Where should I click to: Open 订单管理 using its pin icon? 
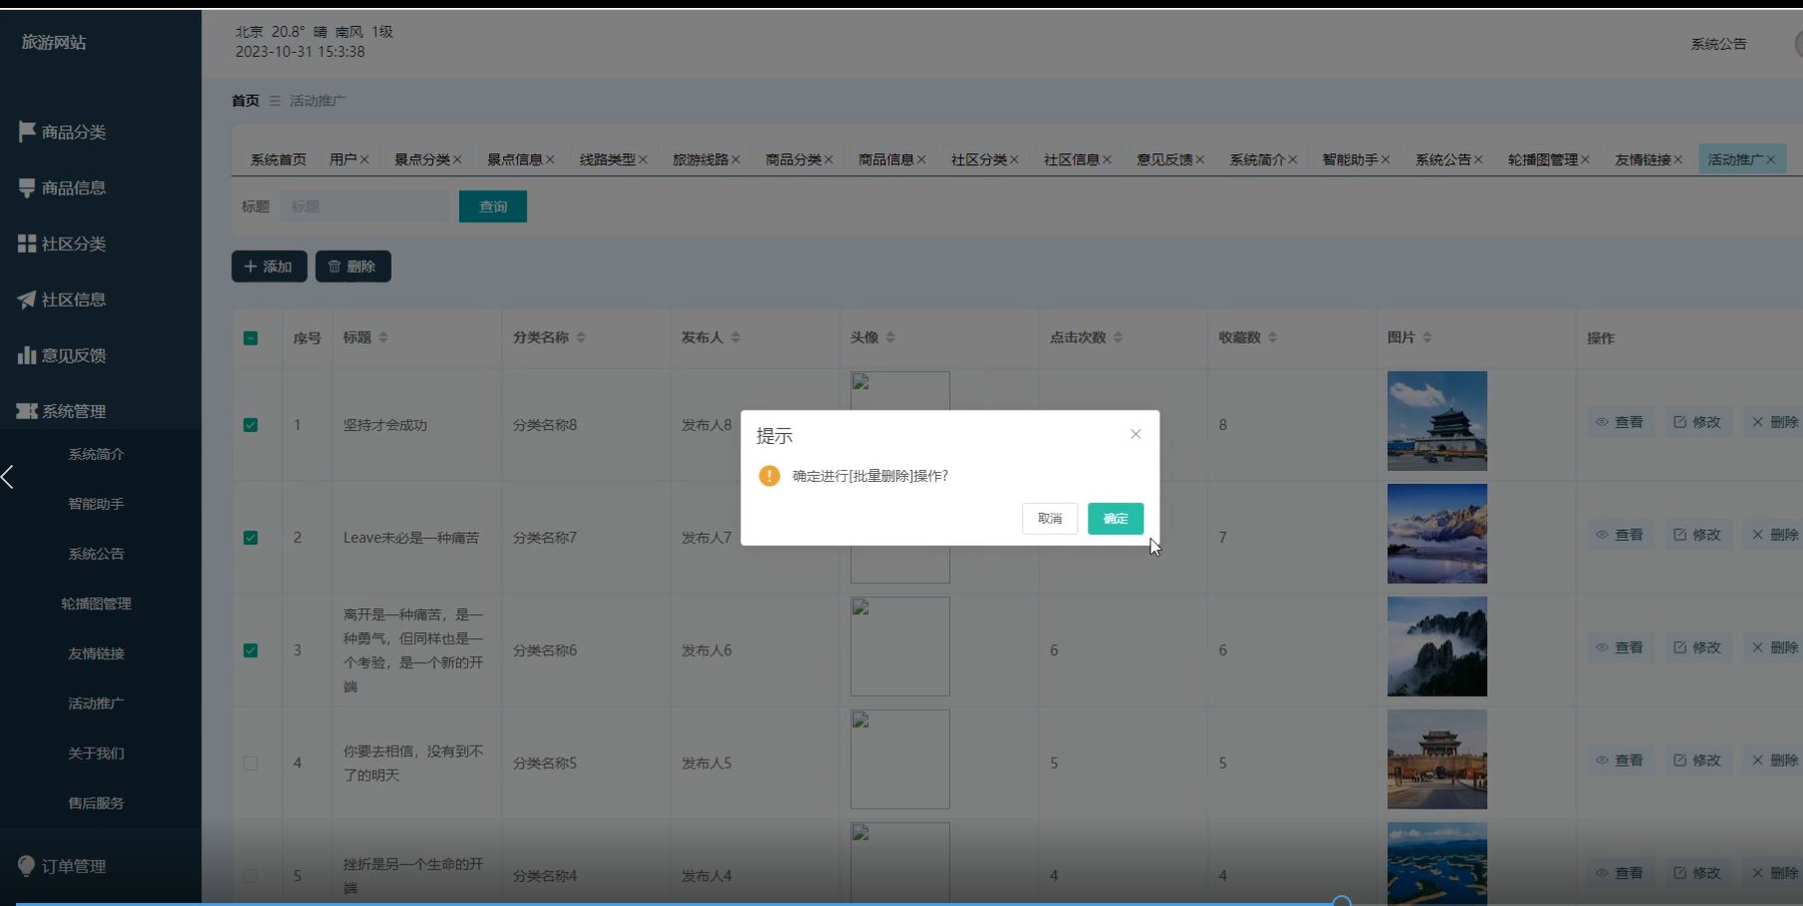[26, 866]
